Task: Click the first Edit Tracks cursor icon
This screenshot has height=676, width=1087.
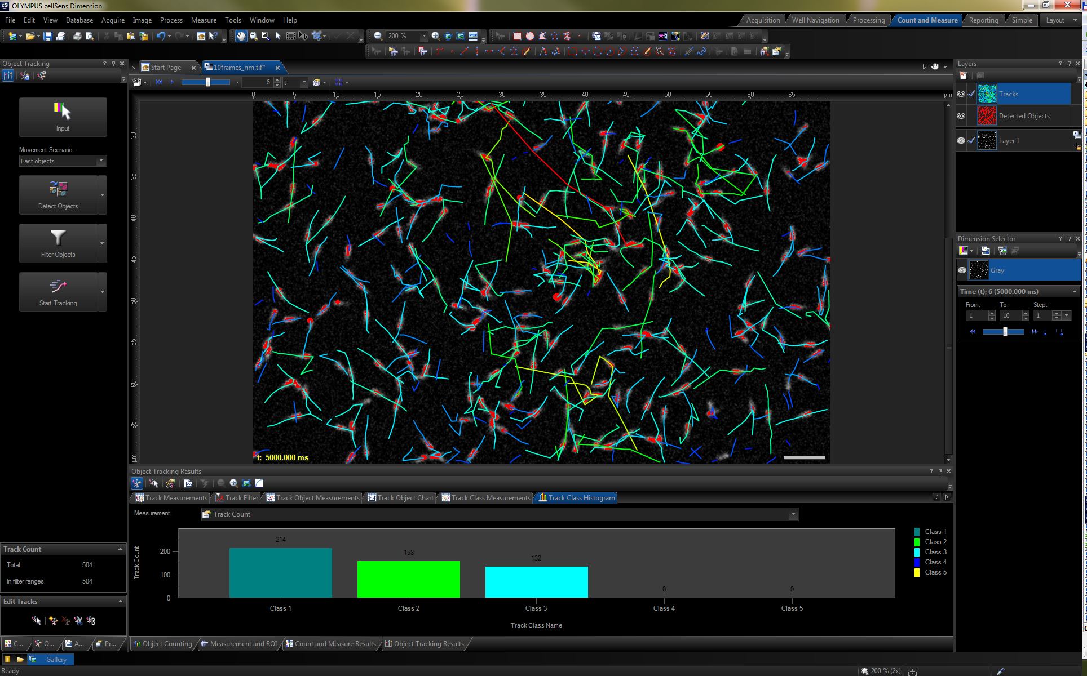Action: pyautogui.click(x=37, y=621)
